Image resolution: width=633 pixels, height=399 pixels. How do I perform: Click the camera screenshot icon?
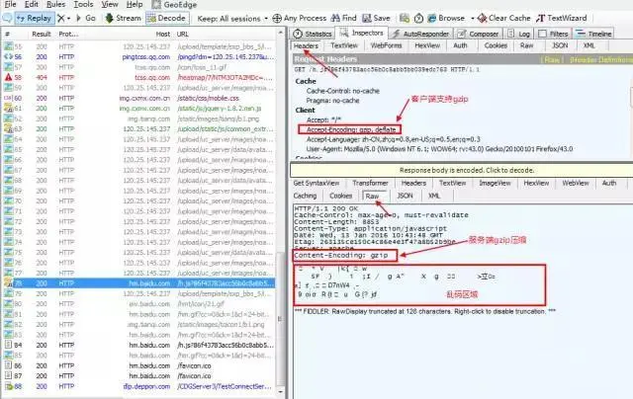(x=405, y=18)
